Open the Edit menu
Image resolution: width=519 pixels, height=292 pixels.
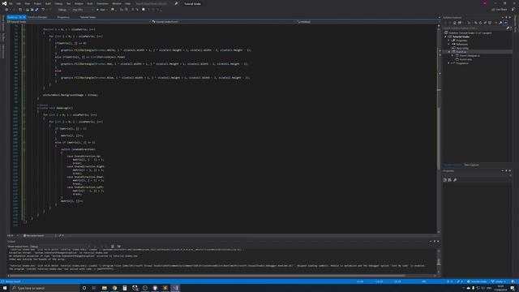tap(19, 3)
